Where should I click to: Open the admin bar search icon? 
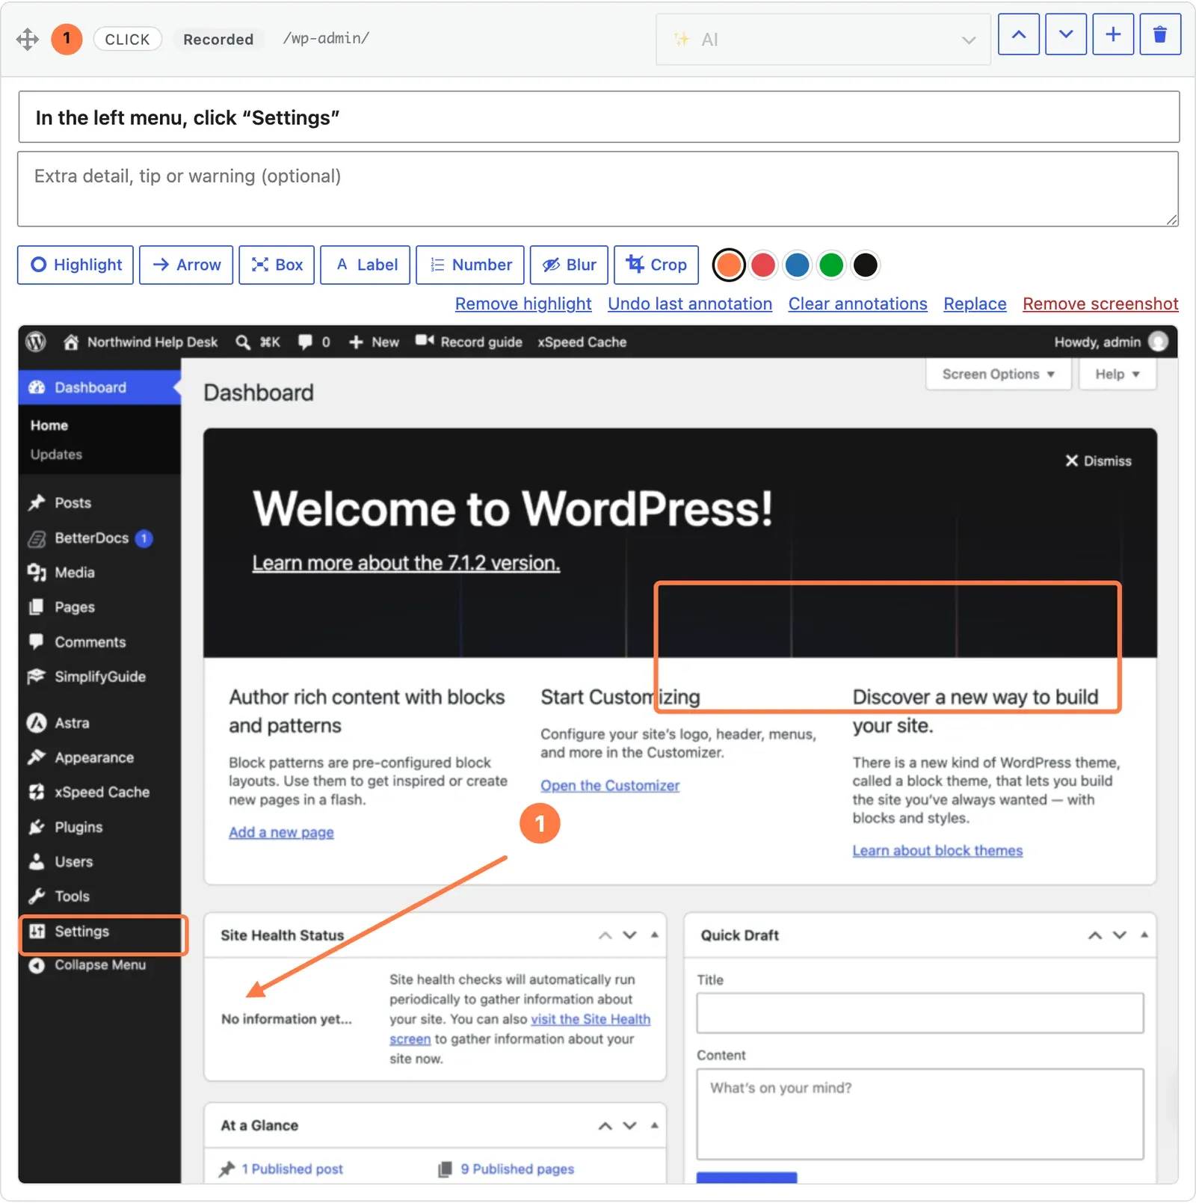coord(243,342)
